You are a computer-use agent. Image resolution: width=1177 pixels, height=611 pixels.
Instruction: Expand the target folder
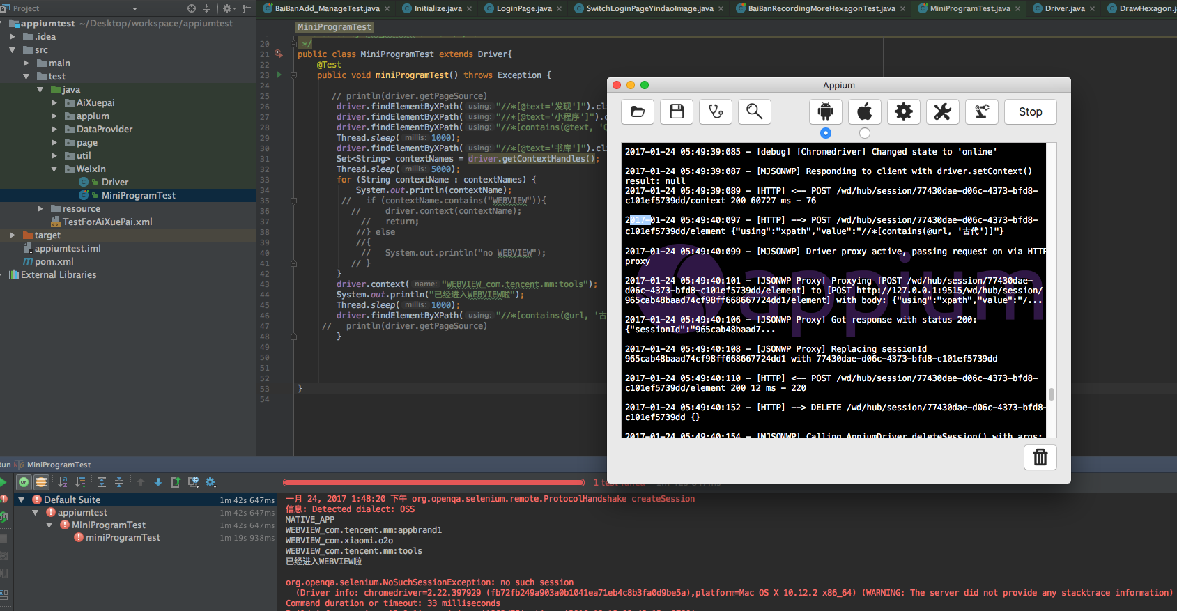(x=13, y=235)
